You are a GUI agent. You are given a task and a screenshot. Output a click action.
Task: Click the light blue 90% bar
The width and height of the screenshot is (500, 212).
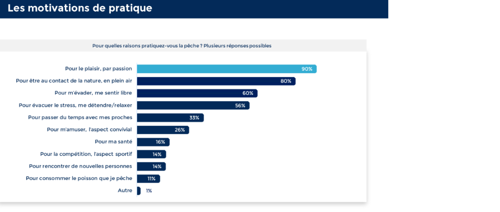227,69
